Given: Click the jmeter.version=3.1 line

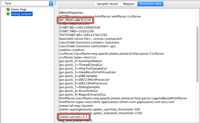Looking at the screenshot, I should coord(73,117).
